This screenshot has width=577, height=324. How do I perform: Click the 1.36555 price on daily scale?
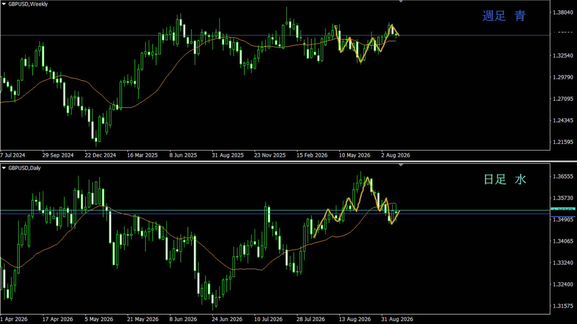click(563, 176)
